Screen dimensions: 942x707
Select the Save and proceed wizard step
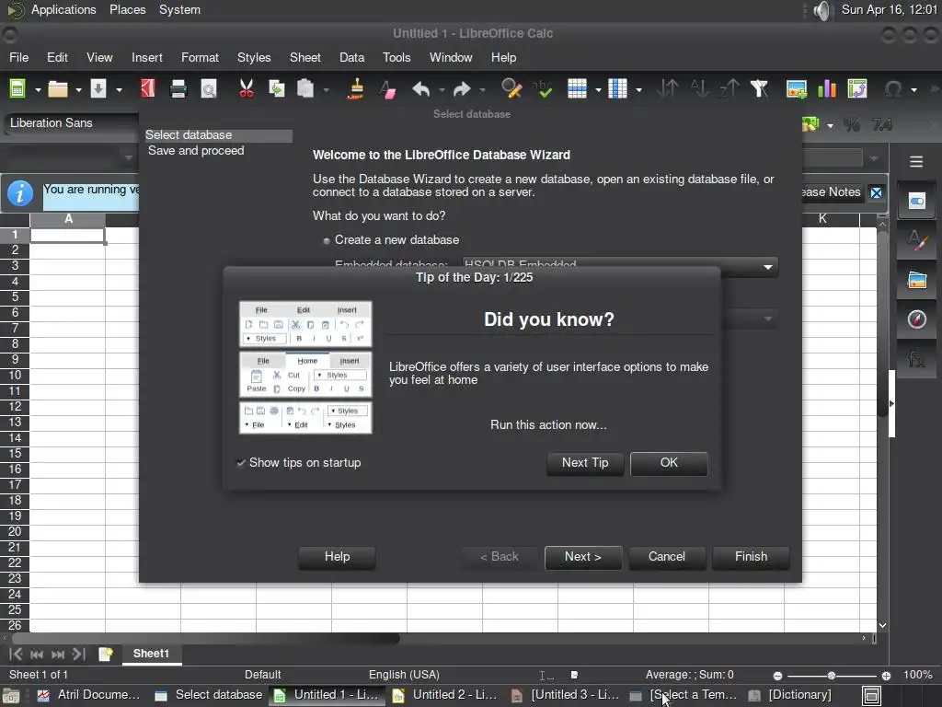coord(196,151)
